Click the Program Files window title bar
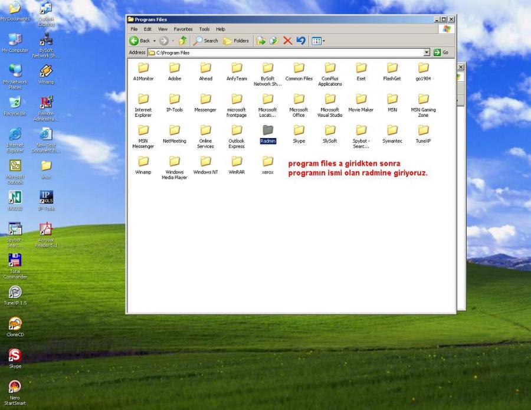Screen dimensions: 531x410 281,19
